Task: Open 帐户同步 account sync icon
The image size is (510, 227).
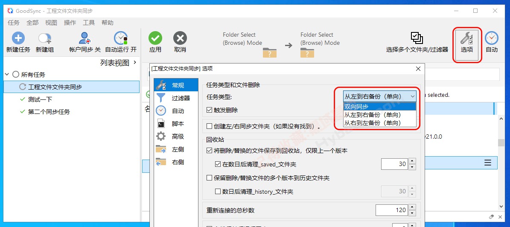Action: [85, 38]
